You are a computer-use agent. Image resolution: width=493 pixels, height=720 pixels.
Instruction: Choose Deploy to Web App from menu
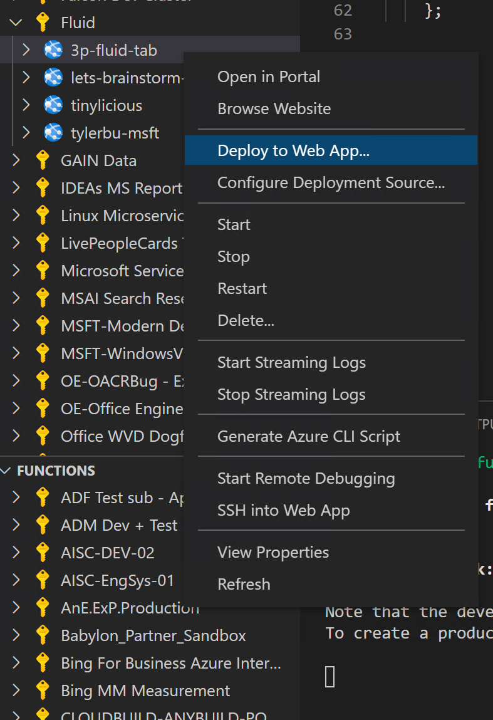click(293, 150)
